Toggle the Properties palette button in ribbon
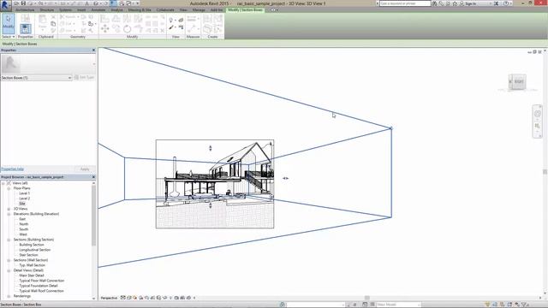This screenshot has width=548, height=308. tap(25, 28)
